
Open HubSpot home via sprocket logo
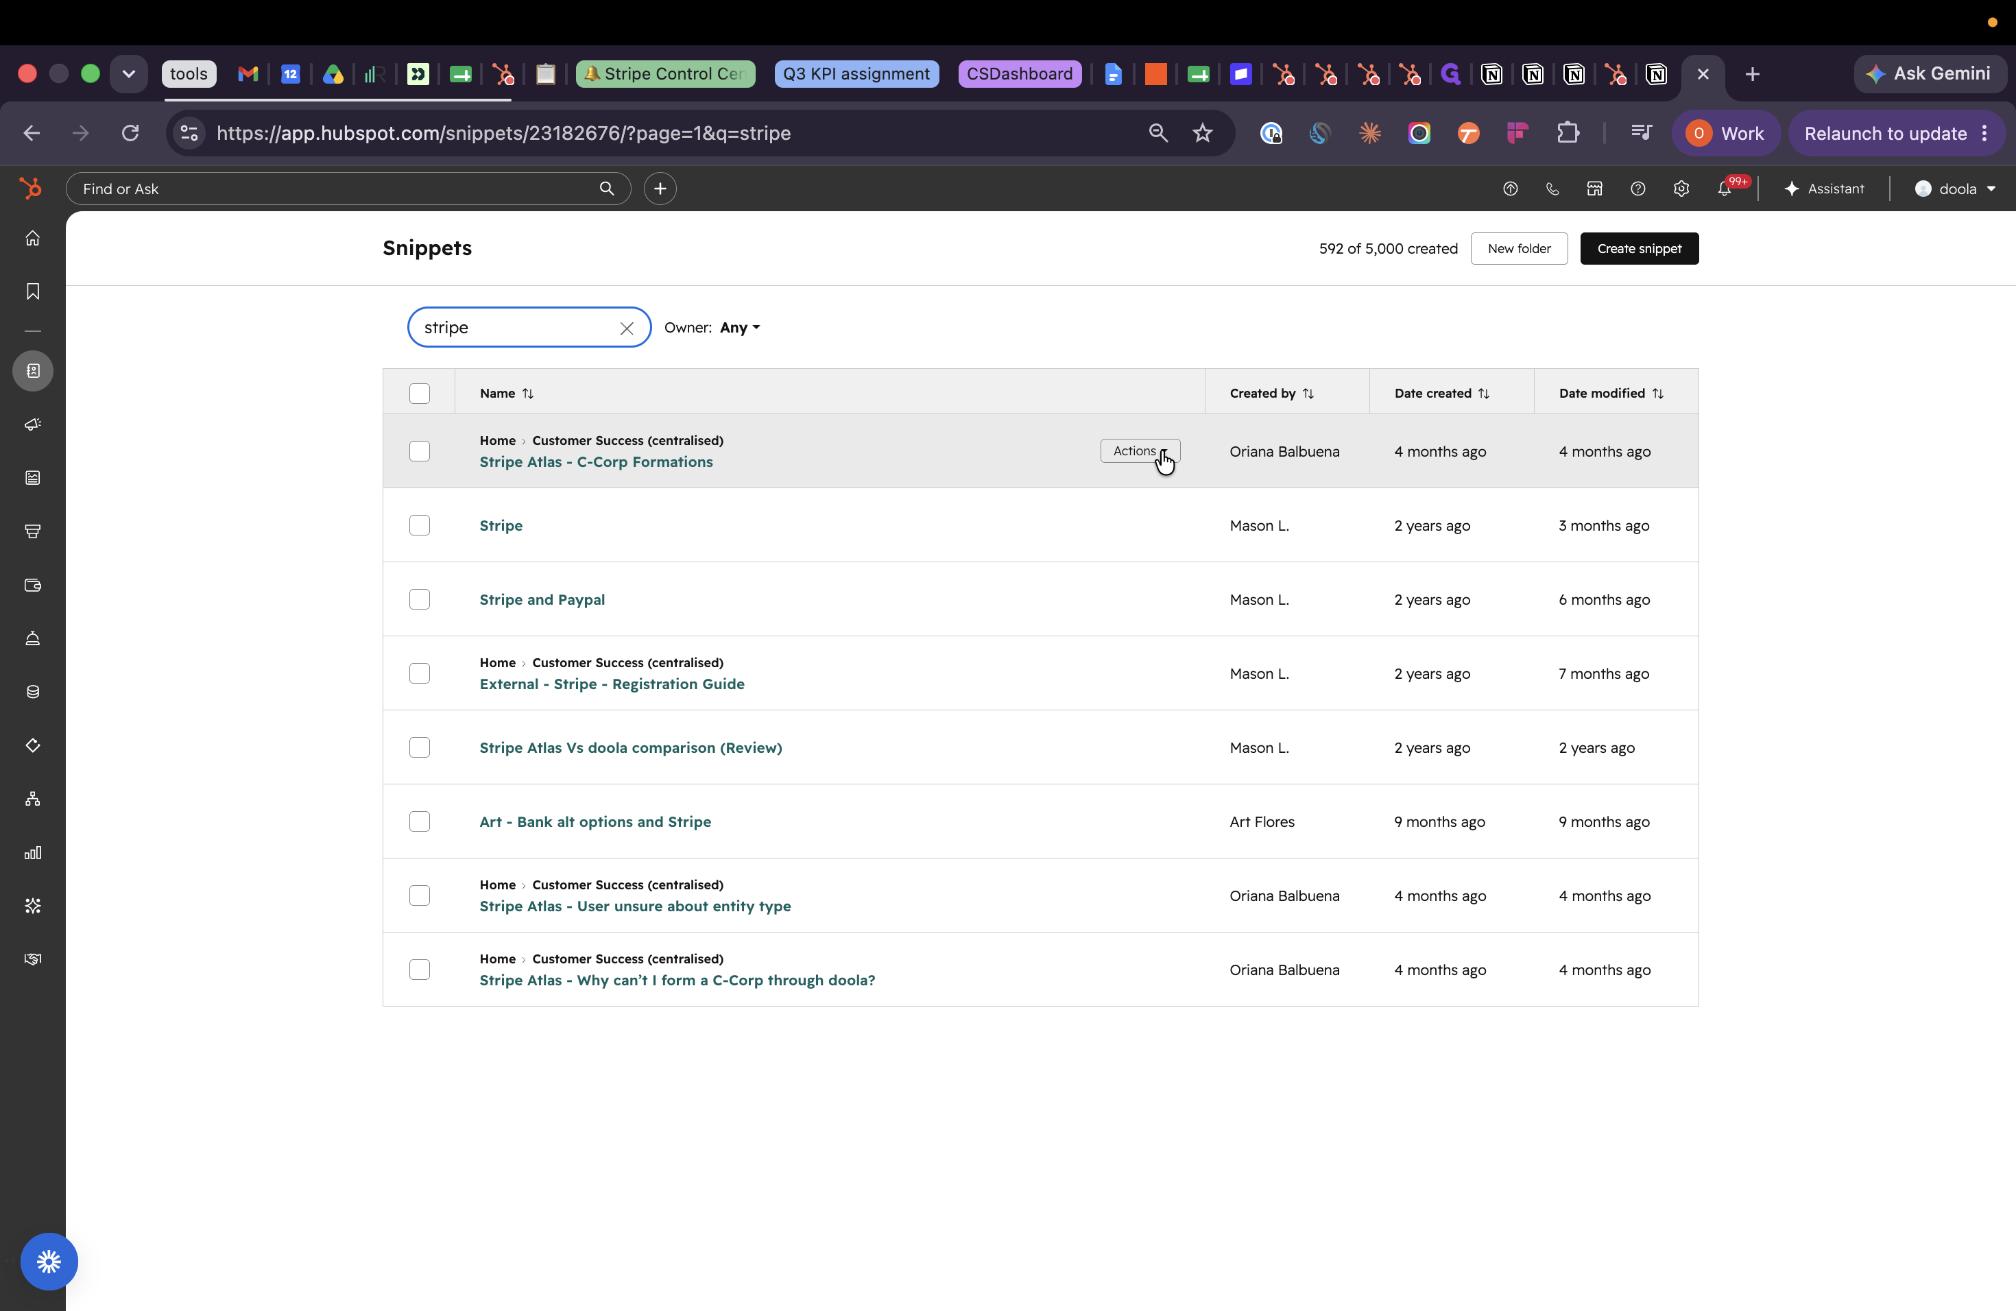pos(32,188)
